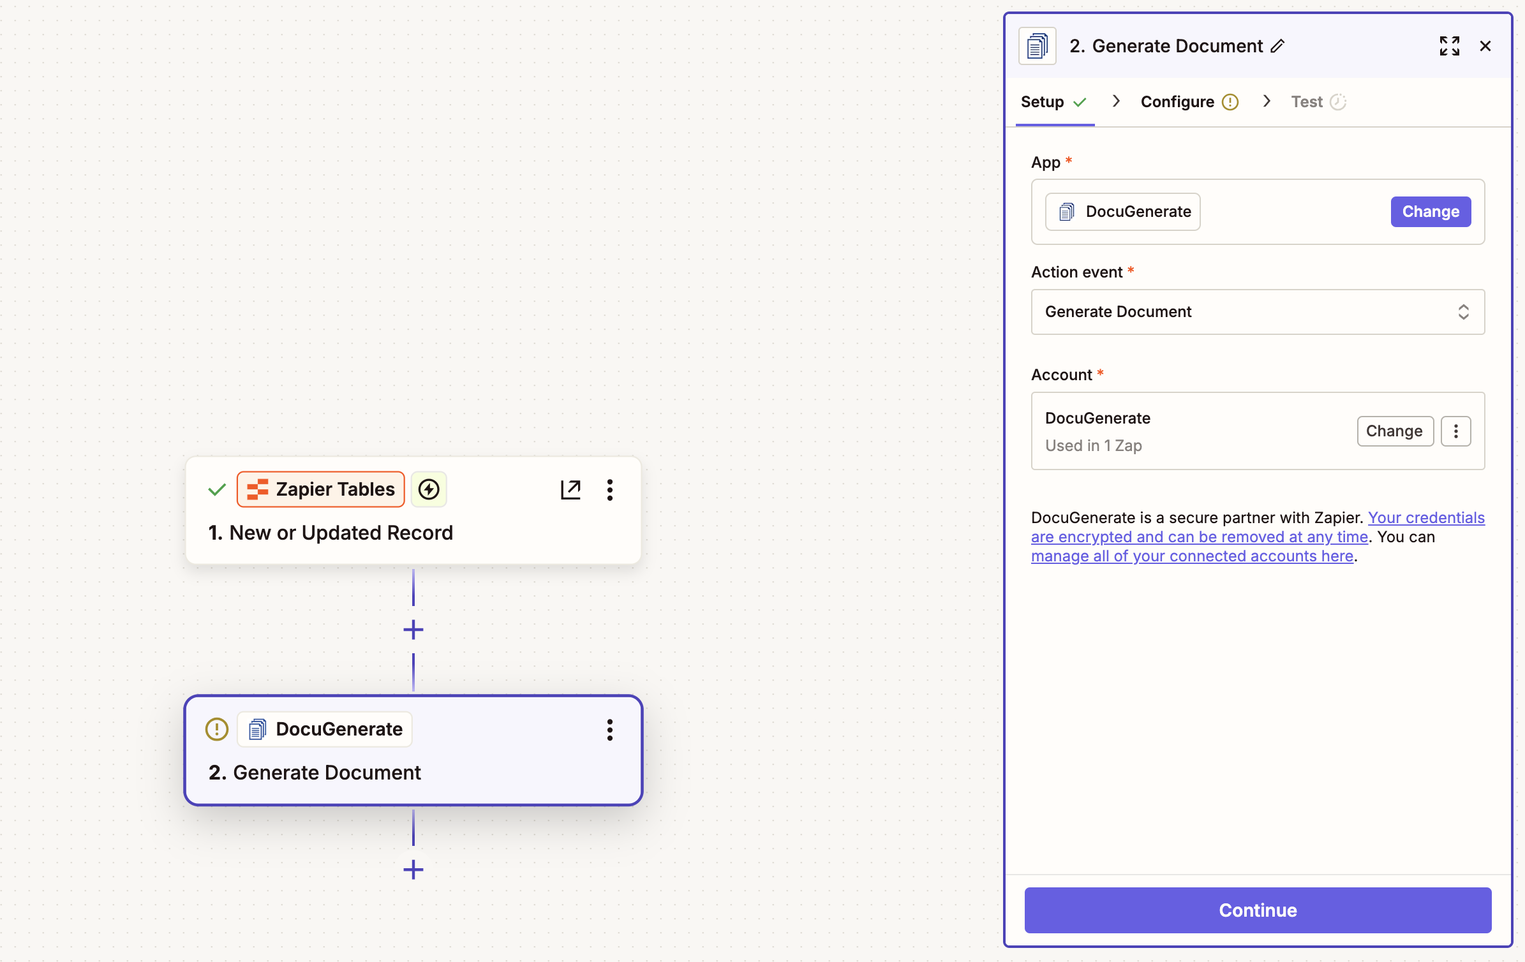Click the Used in 1 Zap text
This screenshot has width=1525, height=962.
tap(1094, 446)
